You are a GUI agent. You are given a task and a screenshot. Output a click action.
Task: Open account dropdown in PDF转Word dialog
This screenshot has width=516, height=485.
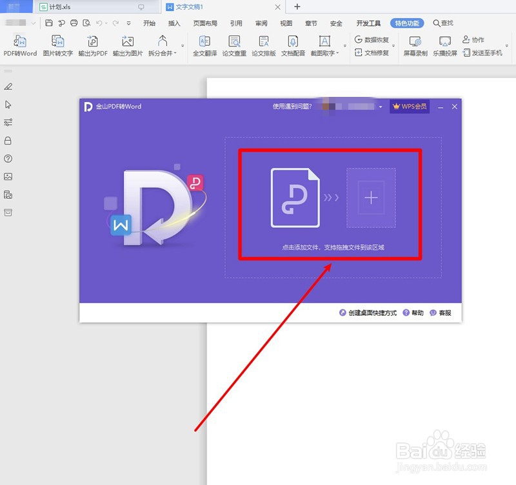pos(381,107)
